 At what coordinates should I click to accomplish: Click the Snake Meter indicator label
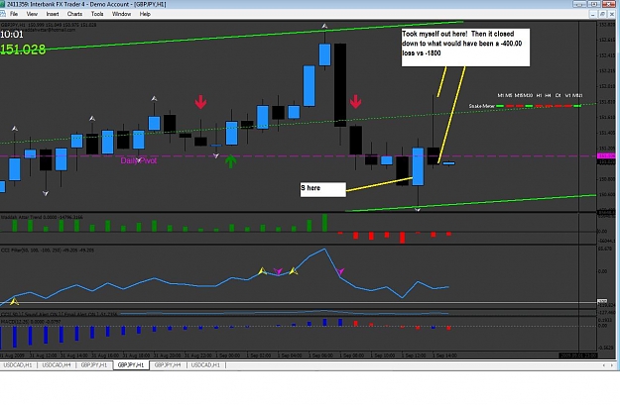(481, 106)
